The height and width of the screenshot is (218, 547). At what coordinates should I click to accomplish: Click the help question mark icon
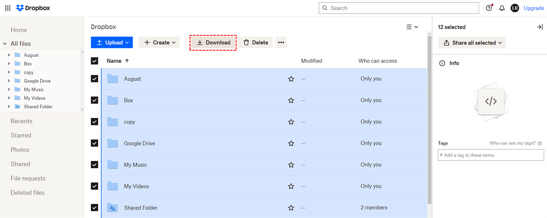(x=489, y=8)
